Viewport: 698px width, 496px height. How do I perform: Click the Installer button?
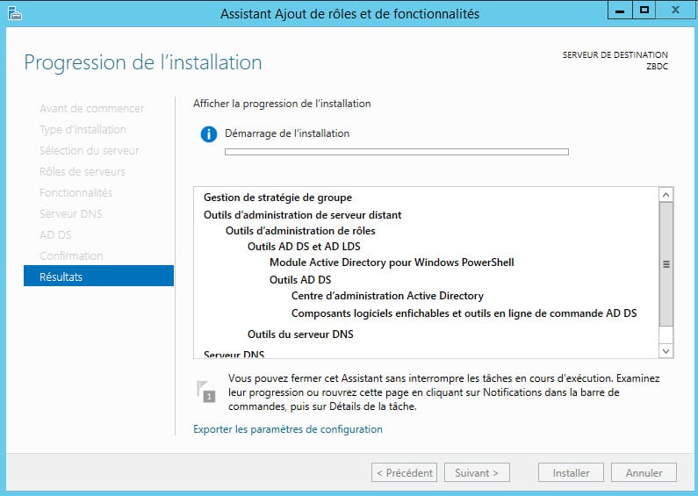[x=571, y=472]
